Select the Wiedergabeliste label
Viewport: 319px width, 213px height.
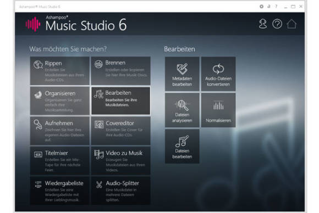click(x=64, y=183)
